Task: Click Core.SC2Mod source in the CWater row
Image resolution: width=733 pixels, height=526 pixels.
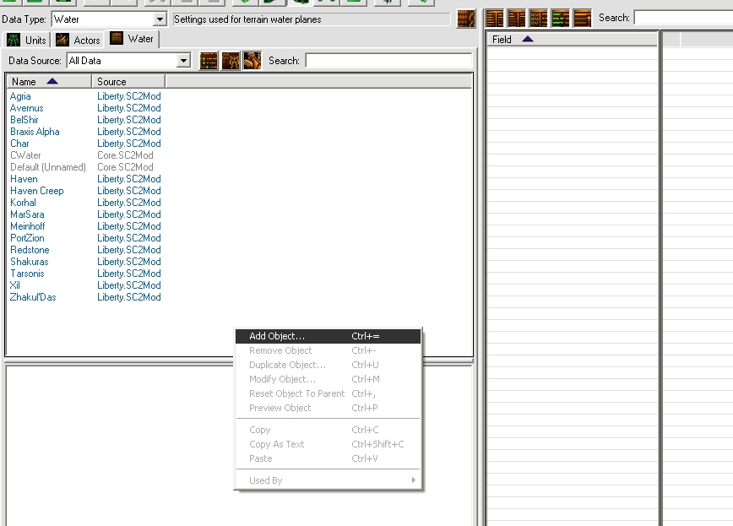Action: (125, 155)
